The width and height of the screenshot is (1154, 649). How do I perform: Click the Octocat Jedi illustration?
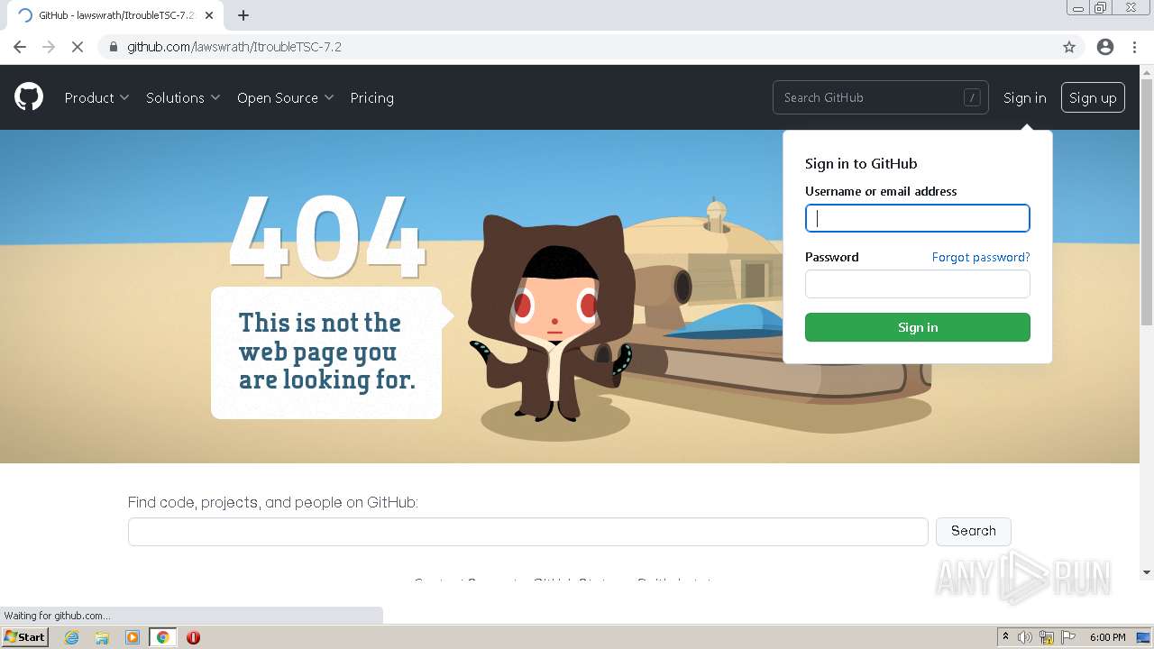click(552, 317)
